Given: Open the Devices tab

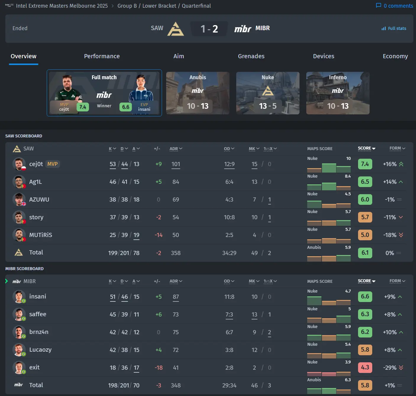Looking at the screenshot, I should tap(324, 56).
